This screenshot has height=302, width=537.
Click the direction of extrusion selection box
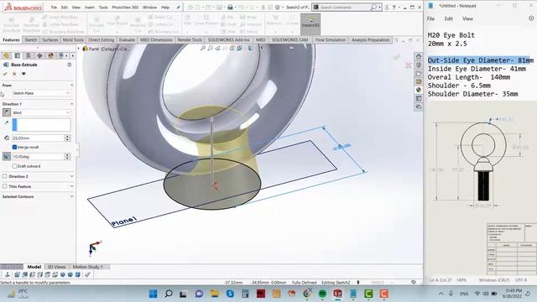(x=41, y=125)
